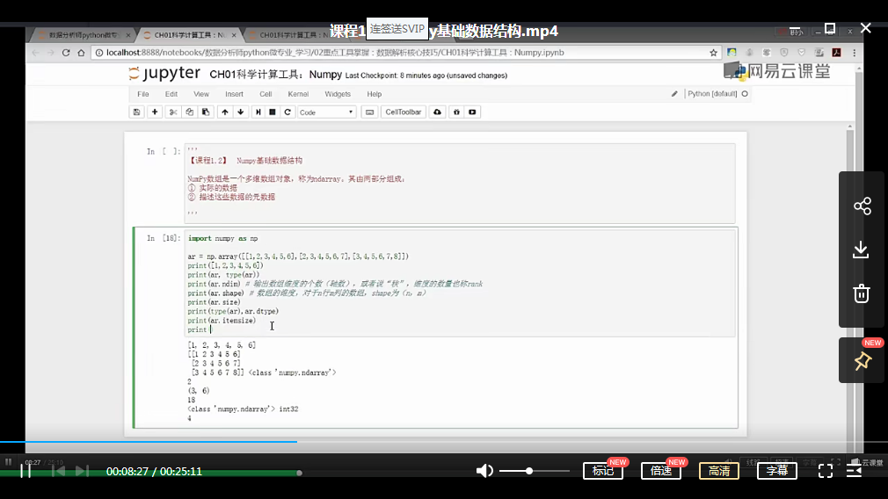
Task: Share the video via share icon
Action: tap(862, 206)
